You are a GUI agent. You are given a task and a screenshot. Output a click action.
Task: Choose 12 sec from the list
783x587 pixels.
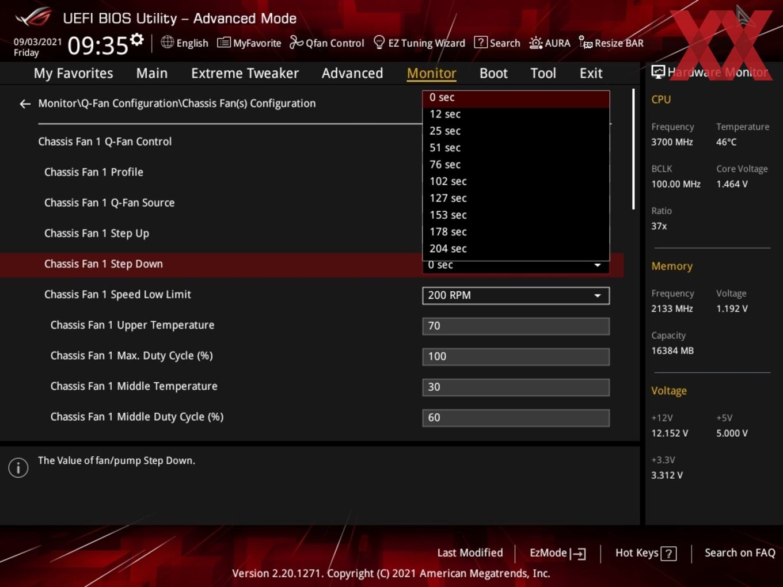click(516, 114)
